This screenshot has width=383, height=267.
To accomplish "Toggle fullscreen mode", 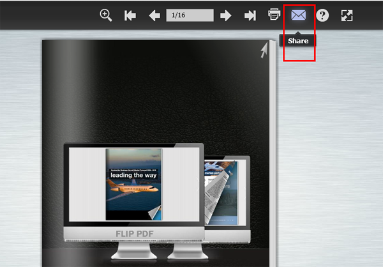I will click(x=347, y=15).
